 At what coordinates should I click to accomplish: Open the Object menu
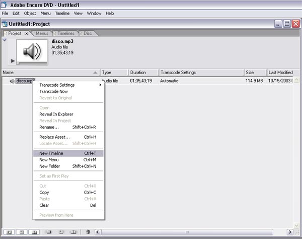point(30,13)
